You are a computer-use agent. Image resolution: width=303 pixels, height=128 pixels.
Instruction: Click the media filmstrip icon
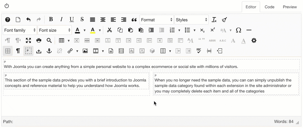(x=96, y=51)
